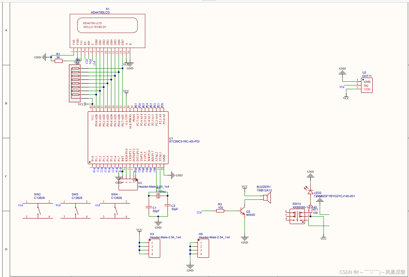Click sheet border zone letter 'A'
409x277 pixels.
pyautogui.click(x=6, y=30)
